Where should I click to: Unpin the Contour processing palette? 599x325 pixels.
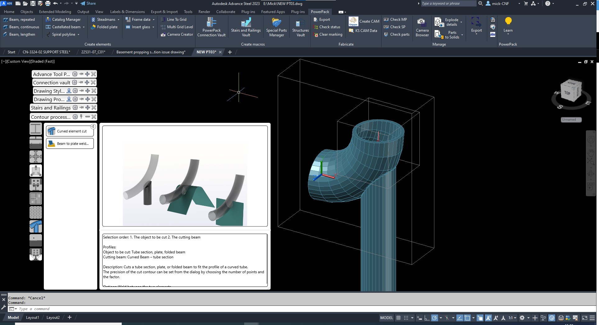pos(81,117)
